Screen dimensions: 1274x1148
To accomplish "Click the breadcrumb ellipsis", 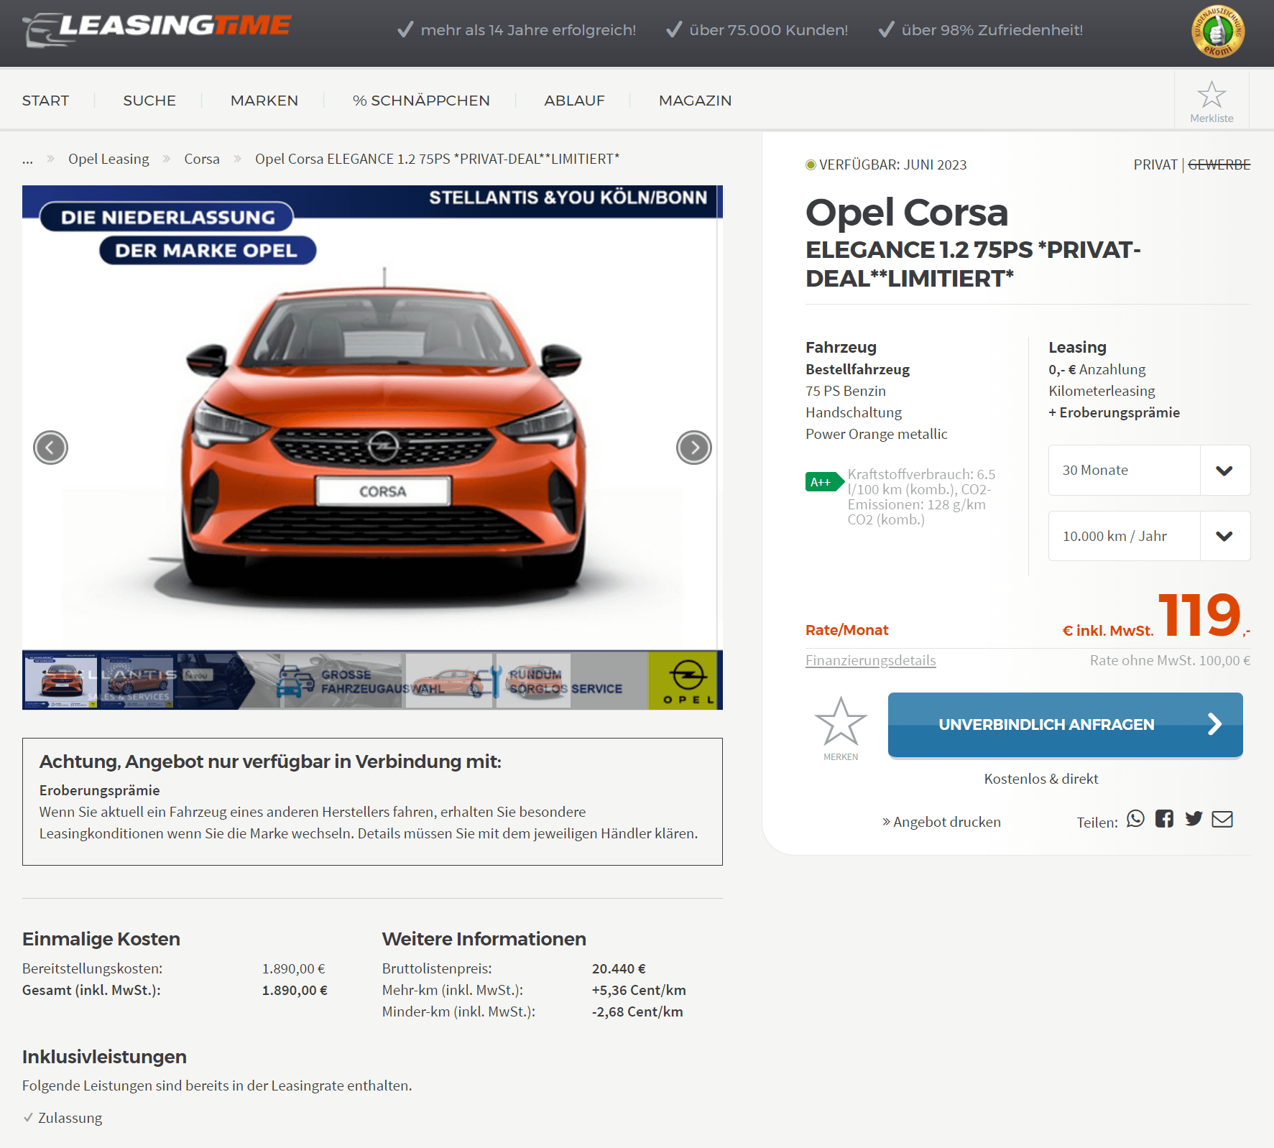I will pyautogui.click(x=27, y=159).
